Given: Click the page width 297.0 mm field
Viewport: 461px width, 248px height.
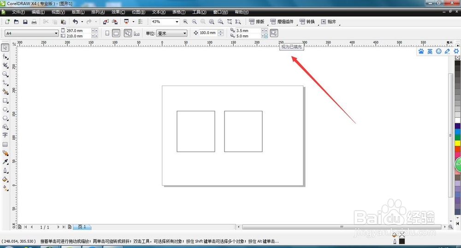Looking at the screenshot, I should tap(78, 30).
